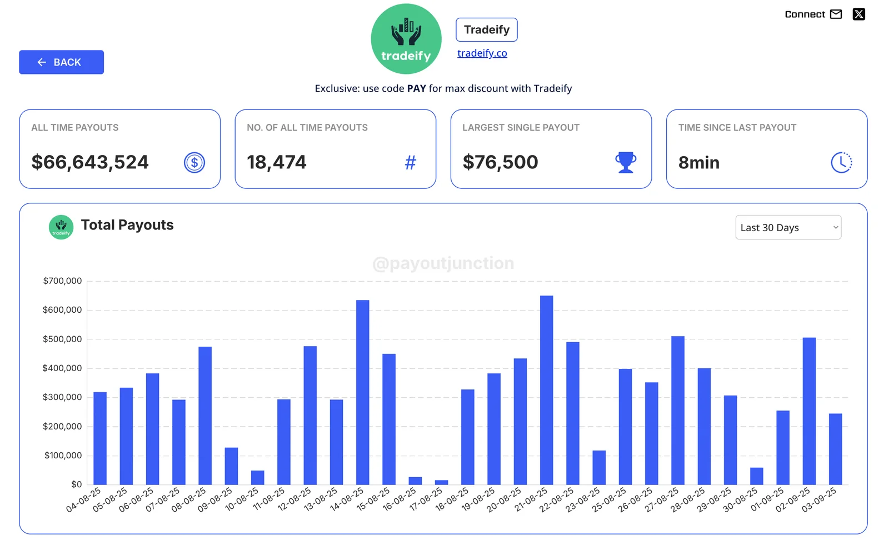The width and height of the screenshot is (889, 540).
Task: Open the Last 30 Days dropdown
Action: tap(788, 227)
